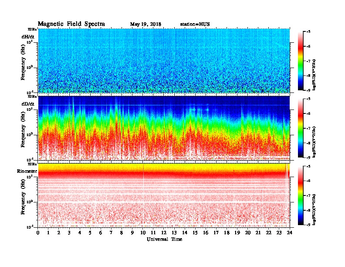This screenshot has height=267, width=345.
Task: Click hour "13" on the time axis
Action: click(x=174, y=233)
